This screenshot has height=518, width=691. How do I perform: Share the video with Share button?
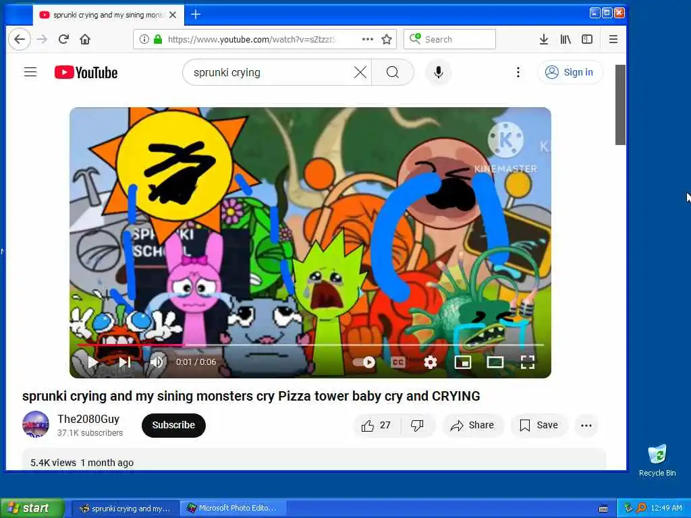(472, 425)
